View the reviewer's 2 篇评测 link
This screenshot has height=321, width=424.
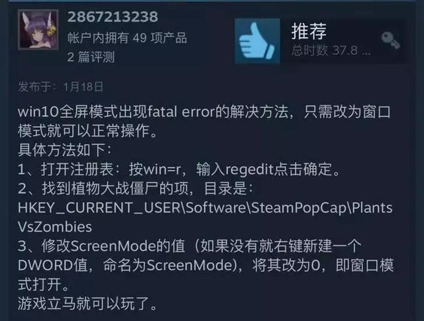coord(91,57)
